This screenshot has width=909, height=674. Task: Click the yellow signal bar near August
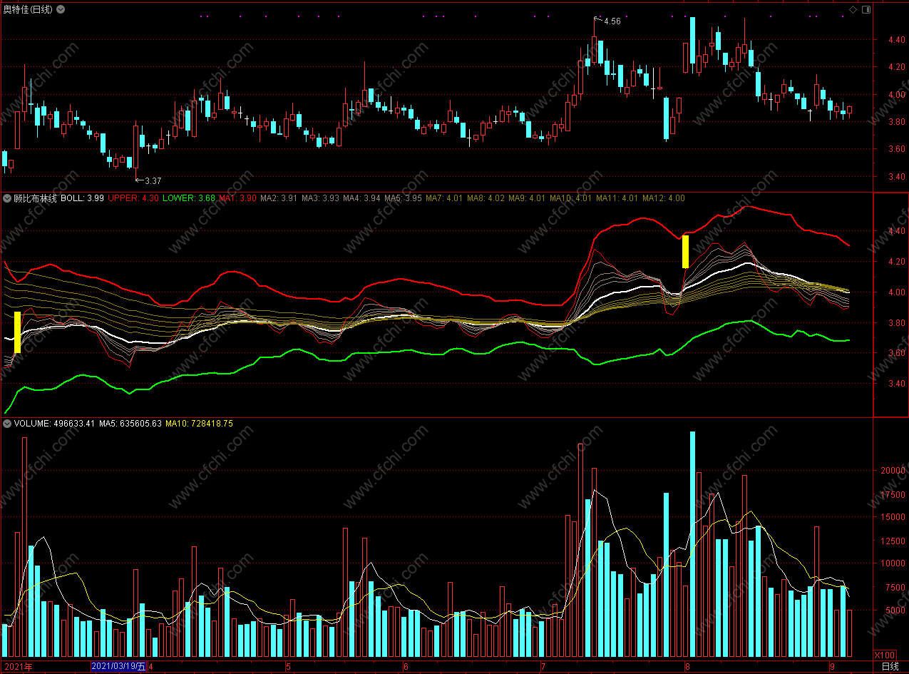(x=685, y=252)
